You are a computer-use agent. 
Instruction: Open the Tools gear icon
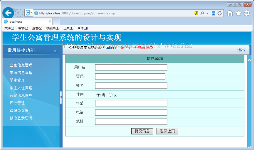(x=247, y=13)
